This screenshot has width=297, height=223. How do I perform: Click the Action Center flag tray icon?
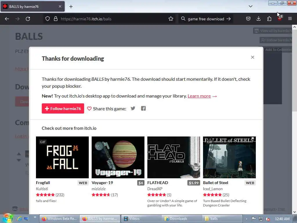coord(253,219)
